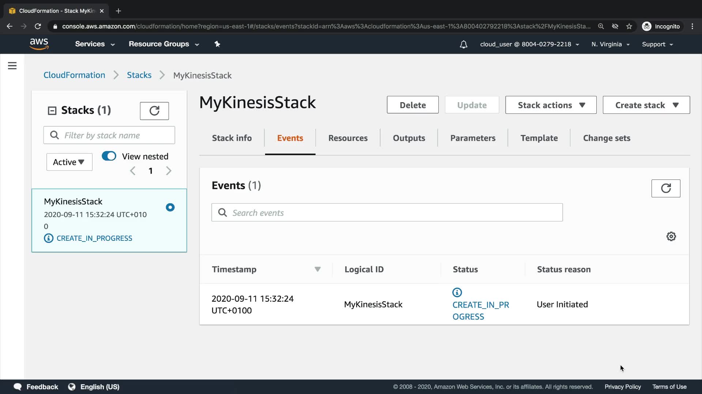Click the notifications bell icon

point(463,45)
